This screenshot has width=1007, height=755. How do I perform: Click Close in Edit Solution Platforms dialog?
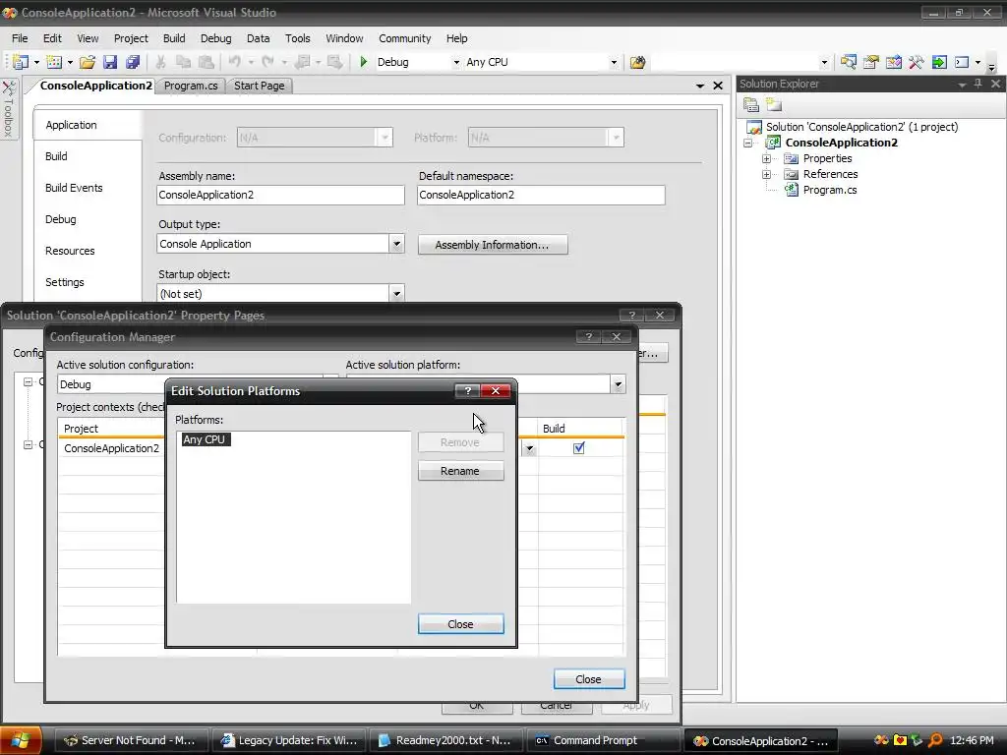(460, 624)
